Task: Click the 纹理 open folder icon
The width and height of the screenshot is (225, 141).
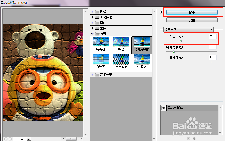Action: (97, 34)
